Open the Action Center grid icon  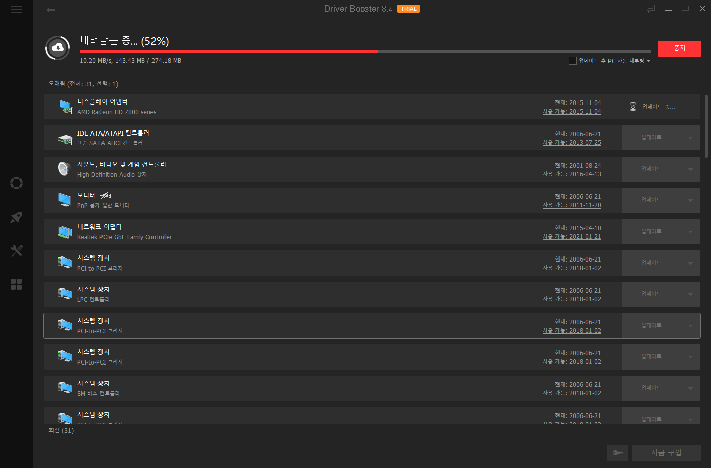coord(17,284)
